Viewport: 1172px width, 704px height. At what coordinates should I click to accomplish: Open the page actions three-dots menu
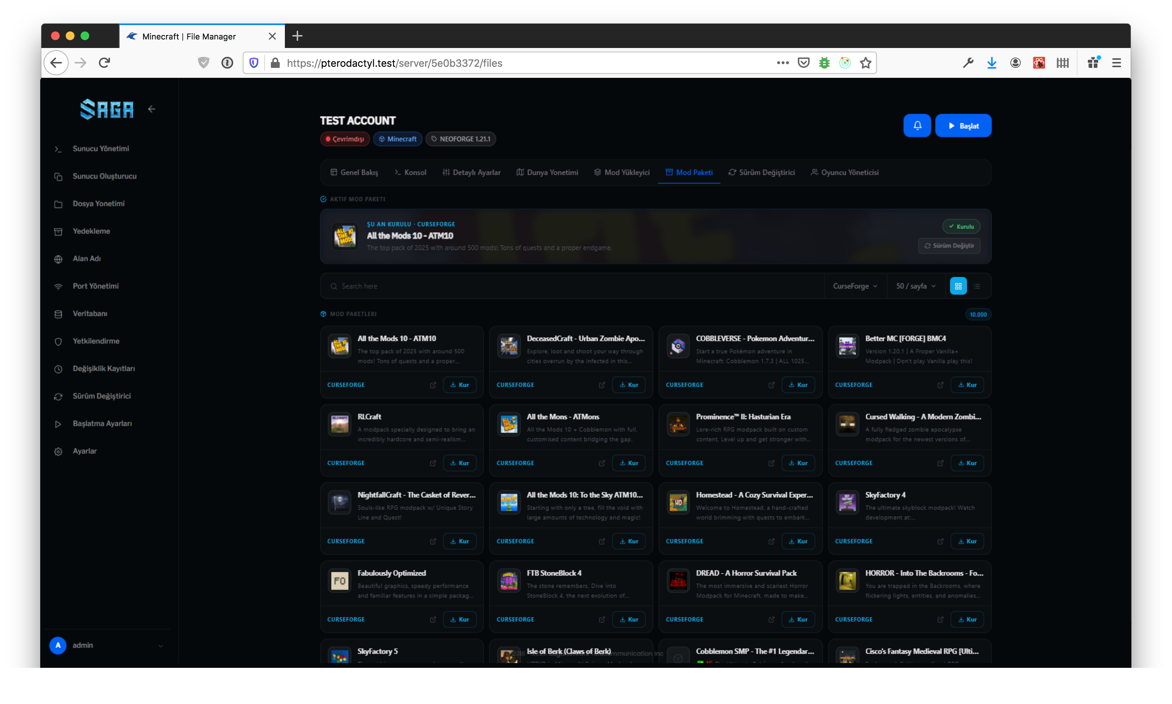pos(783,63)
